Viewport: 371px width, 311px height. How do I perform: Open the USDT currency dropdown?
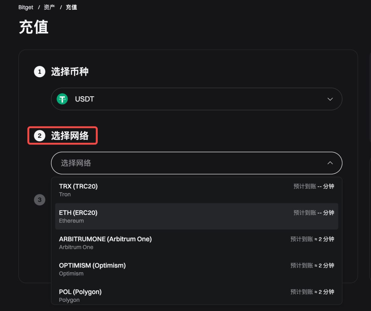196,99
